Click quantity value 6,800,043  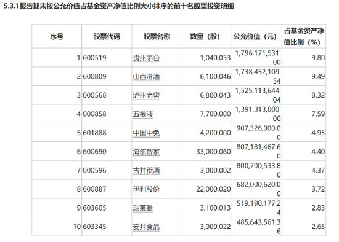[x=215, y=95]
